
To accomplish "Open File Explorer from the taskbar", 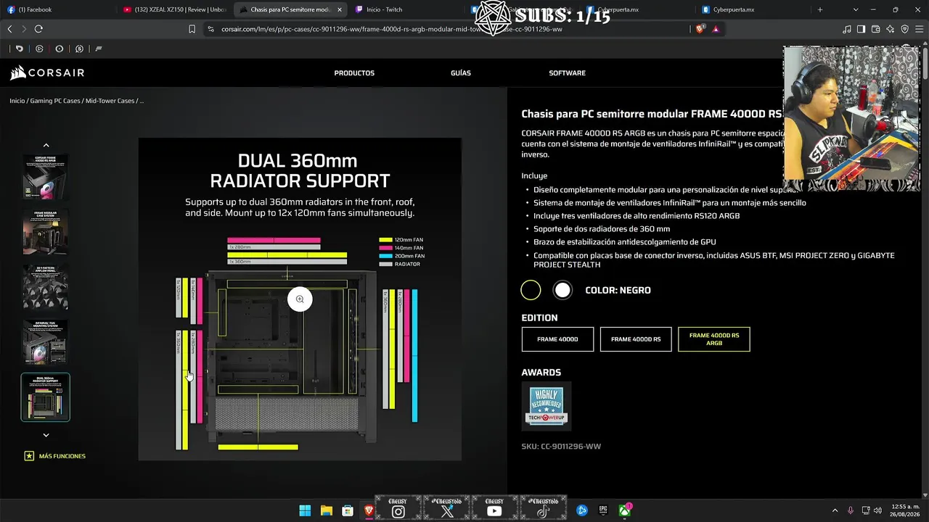I will click(326, 510).
